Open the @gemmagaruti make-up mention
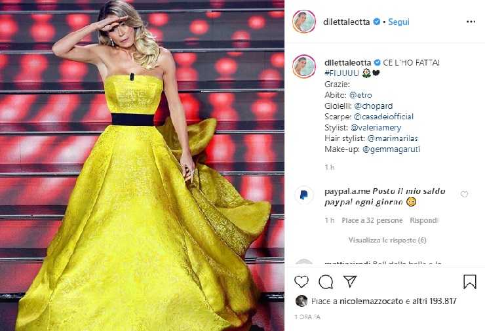 (x=391, y=149)
